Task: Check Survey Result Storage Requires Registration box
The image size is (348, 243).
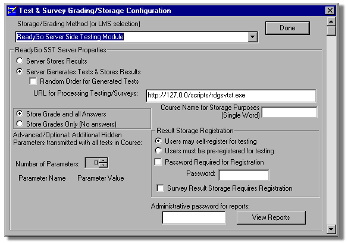Action: 160,188
